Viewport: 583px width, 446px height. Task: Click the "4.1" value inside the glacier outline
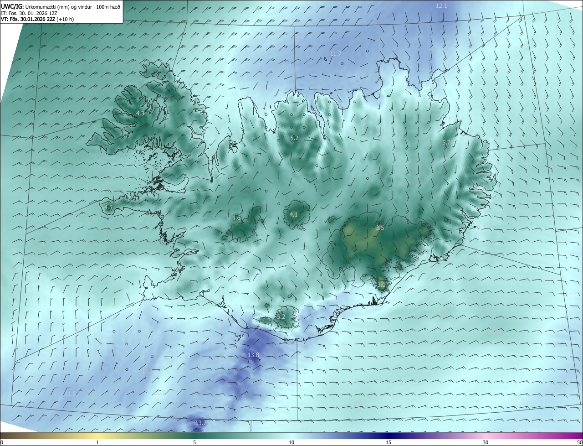click(x=294, y=214)
